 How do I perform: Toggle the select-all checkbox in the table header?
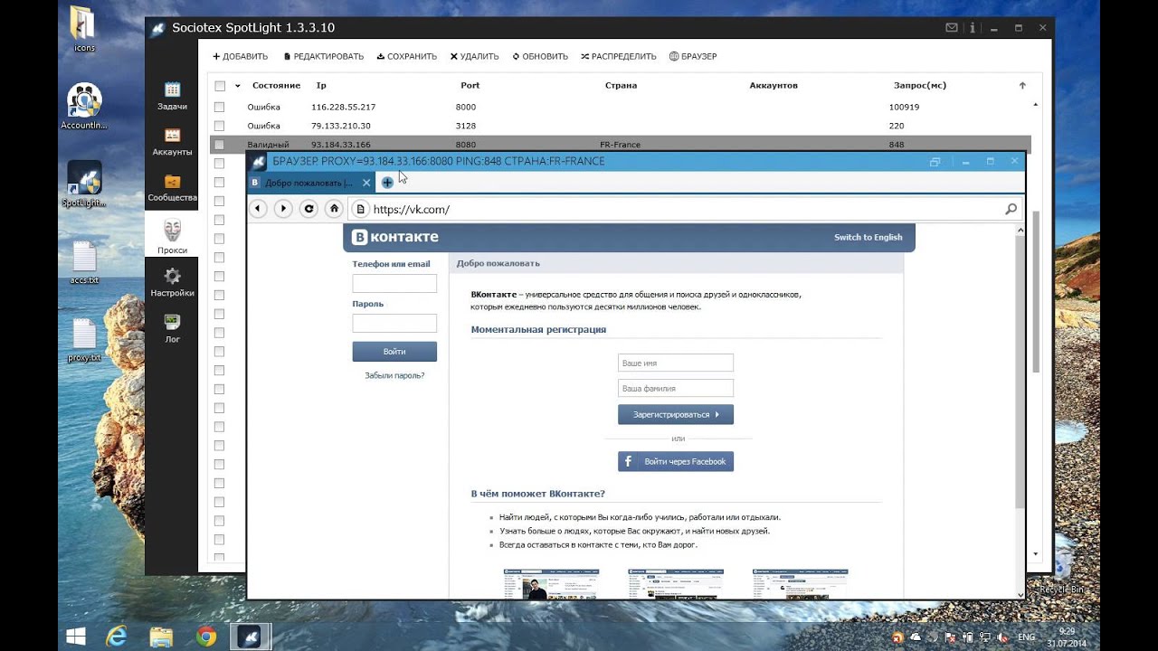220,86
